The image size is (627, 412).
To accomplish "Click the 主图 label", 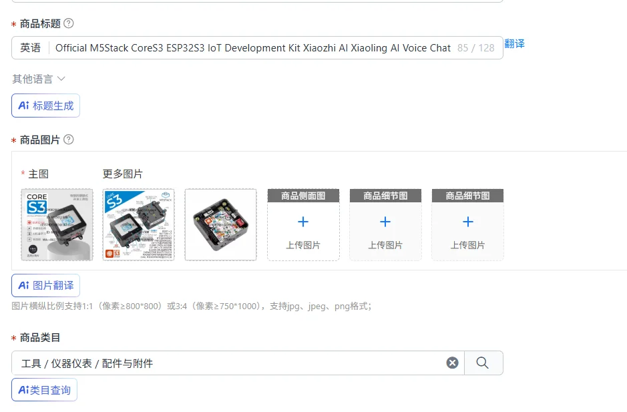I will [38, 174].
